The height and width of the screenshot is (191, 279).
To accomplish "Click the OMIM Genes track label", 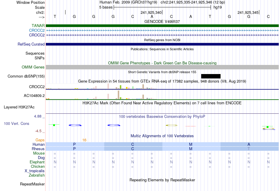I will [x=33, y=67].
